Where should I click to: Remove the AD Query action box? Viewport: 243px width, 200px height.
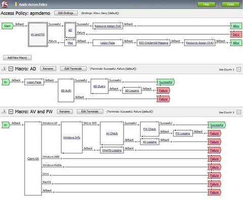coord(106,79)
